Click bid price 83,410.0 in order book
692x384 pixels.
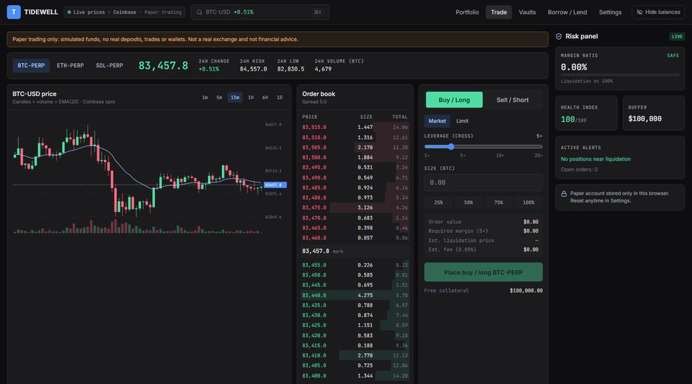point(314,356)
